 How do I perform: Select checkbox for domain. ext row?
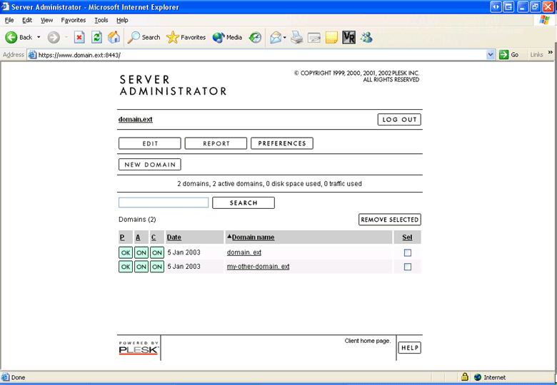pos(408,253)
